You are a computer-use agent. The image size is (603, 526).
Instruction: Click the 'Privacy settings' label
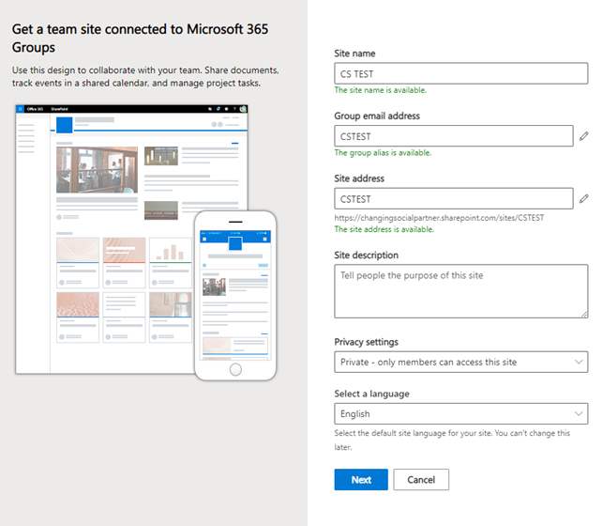(x=366, y=342)
